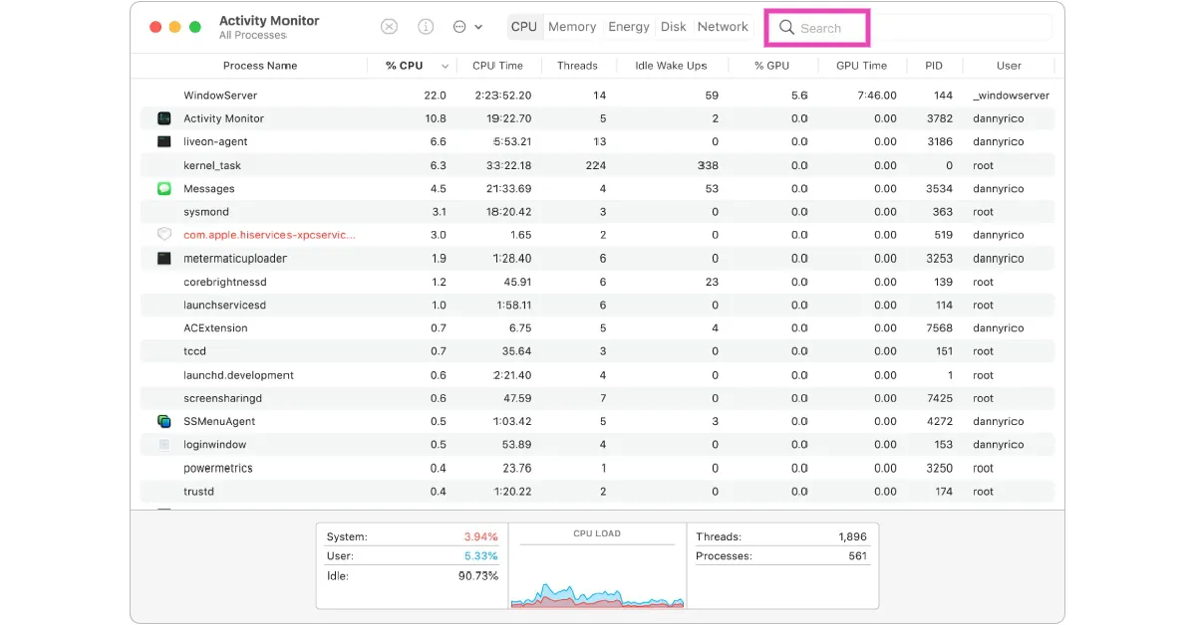
Task: Click the Messages app icon in list
Action: [x=164, y=189]
